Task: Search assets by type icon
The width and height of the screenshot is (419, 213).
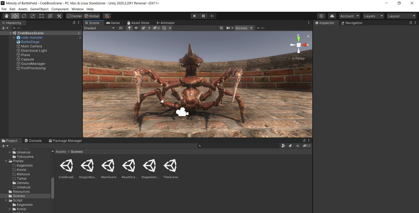Action: point(283,146)
